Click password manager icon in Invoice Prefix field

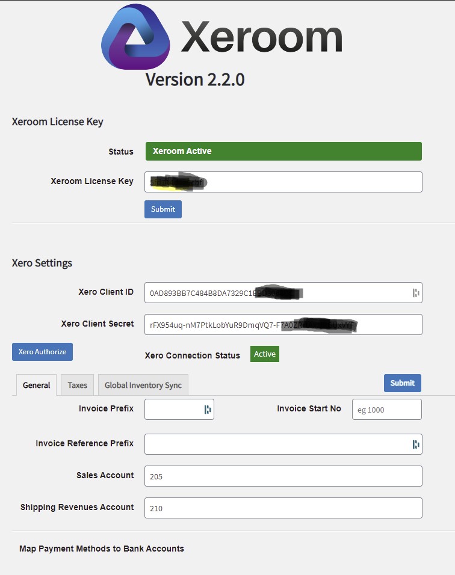[x=208, y=409]
